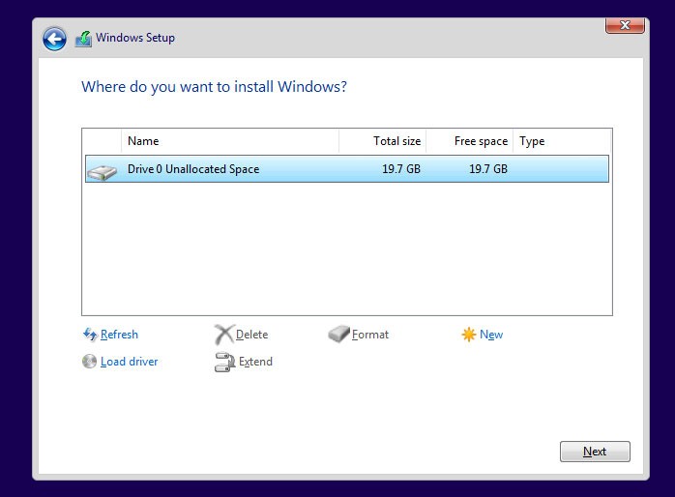Click the New starburst icon
This screenshot has height=497, width=675.
468,335
